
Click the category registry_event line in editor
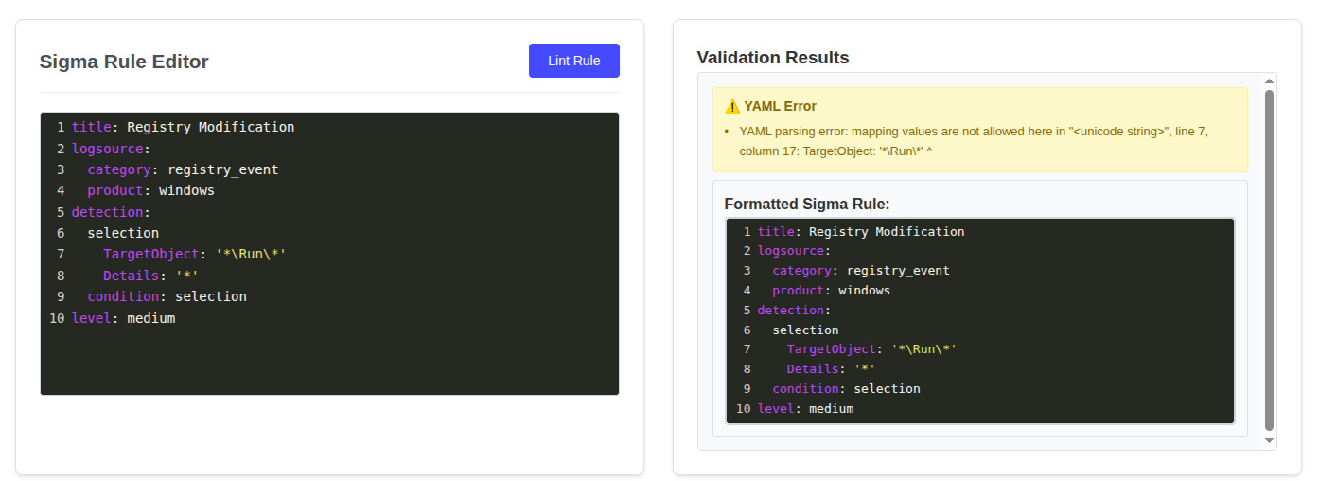point(183,169)
